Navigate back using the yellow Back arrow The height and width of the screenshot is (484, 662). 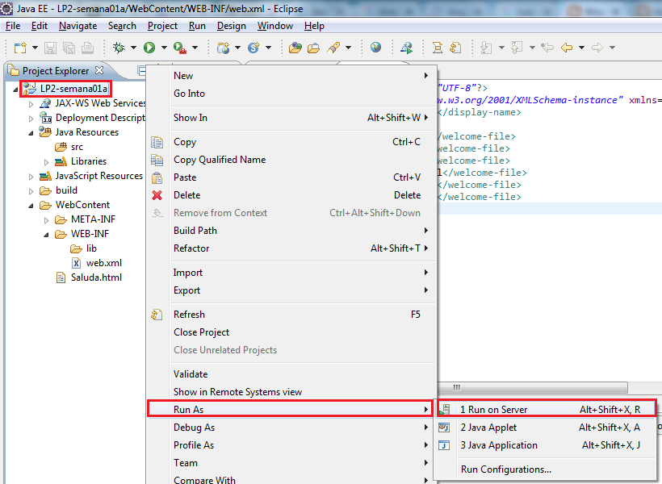coord(566,48)
